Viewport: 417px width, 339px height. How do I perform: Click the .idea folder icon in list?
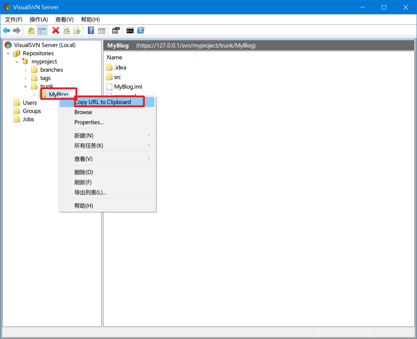tap(109, 67)
